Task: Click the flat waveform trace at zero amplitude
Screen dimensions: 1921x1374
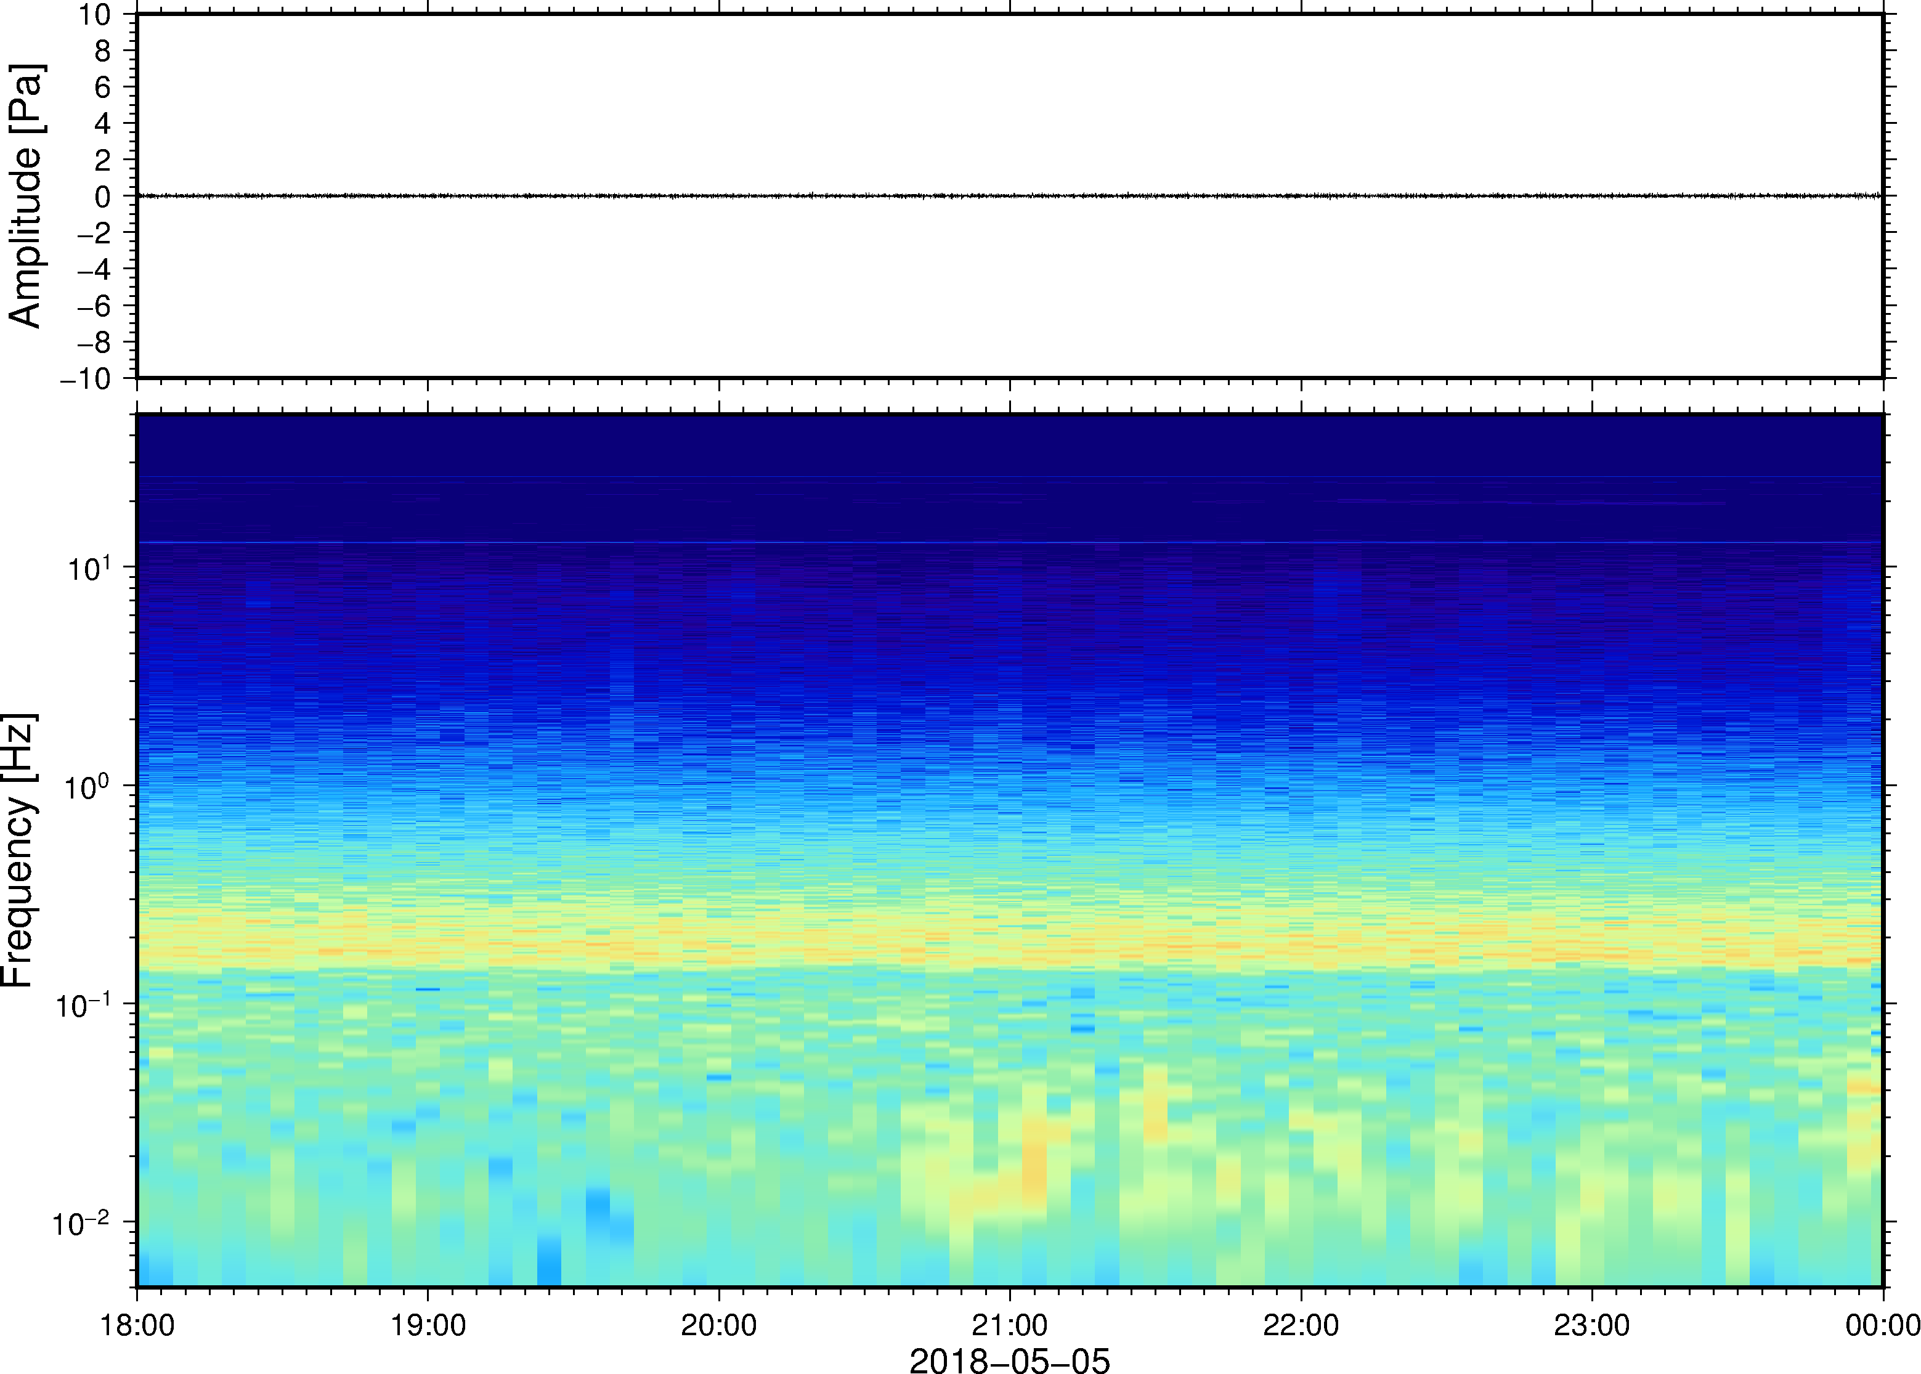Action: 1009,195
